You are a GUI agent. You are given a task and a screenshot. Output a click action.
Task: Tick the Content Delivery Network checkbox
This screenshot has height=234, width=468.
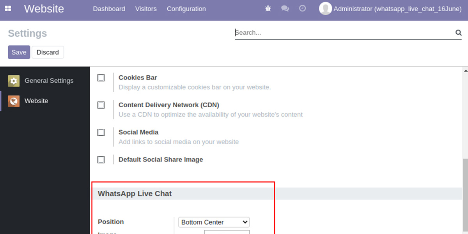101,105
